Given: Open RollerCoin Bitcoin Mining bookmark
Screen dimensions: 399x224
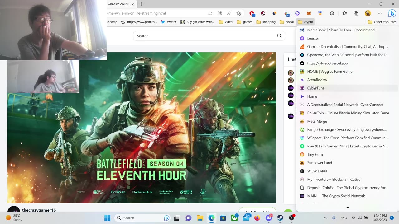Looking at the screenshot, I should click(x=348, y=113).
